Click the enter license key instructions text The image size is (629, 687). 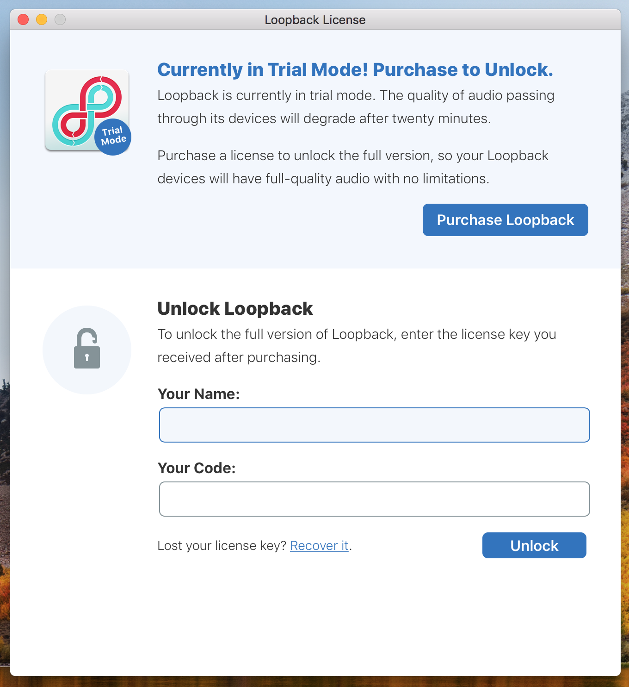[357, 346]
